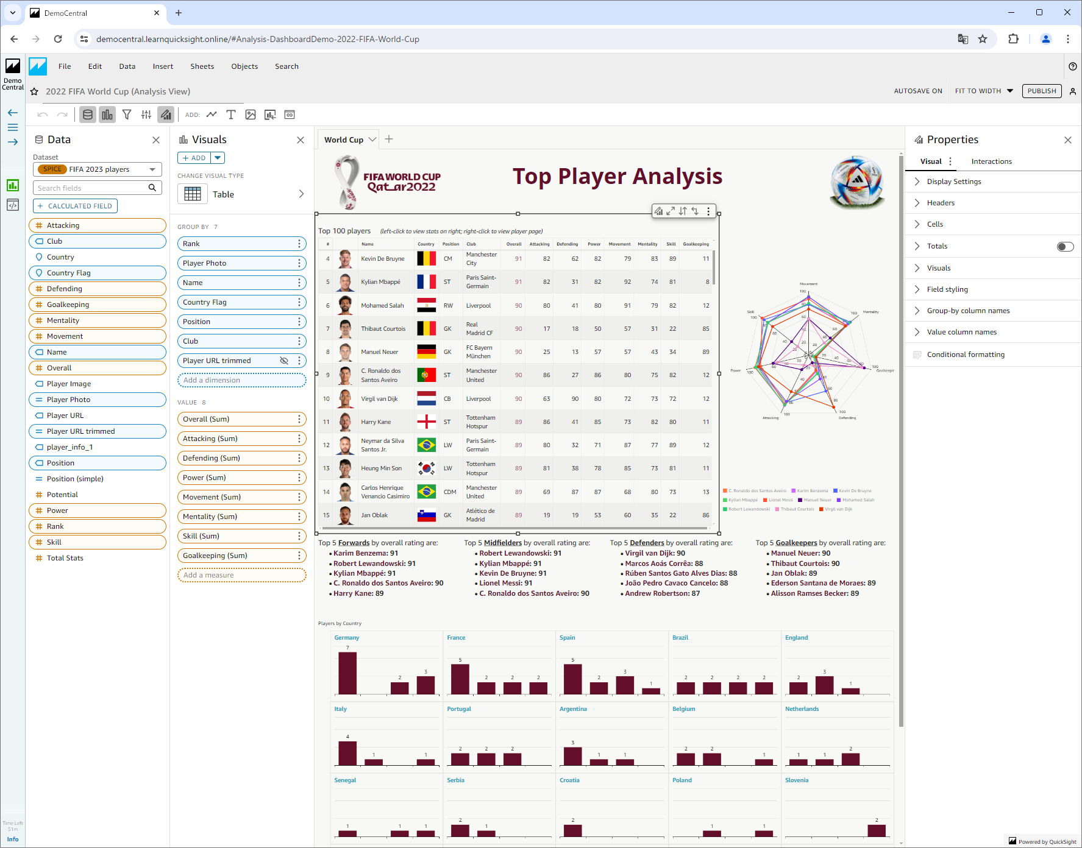1082x848 pixels.
Task: Click the redo arrow in toolbar
Action: [62, 115]
